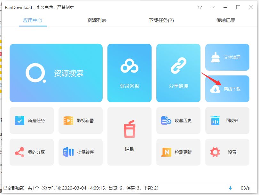The image size is (259, 195).
Task: Switch to the 资源列表 tab
Action: [97, 20]
